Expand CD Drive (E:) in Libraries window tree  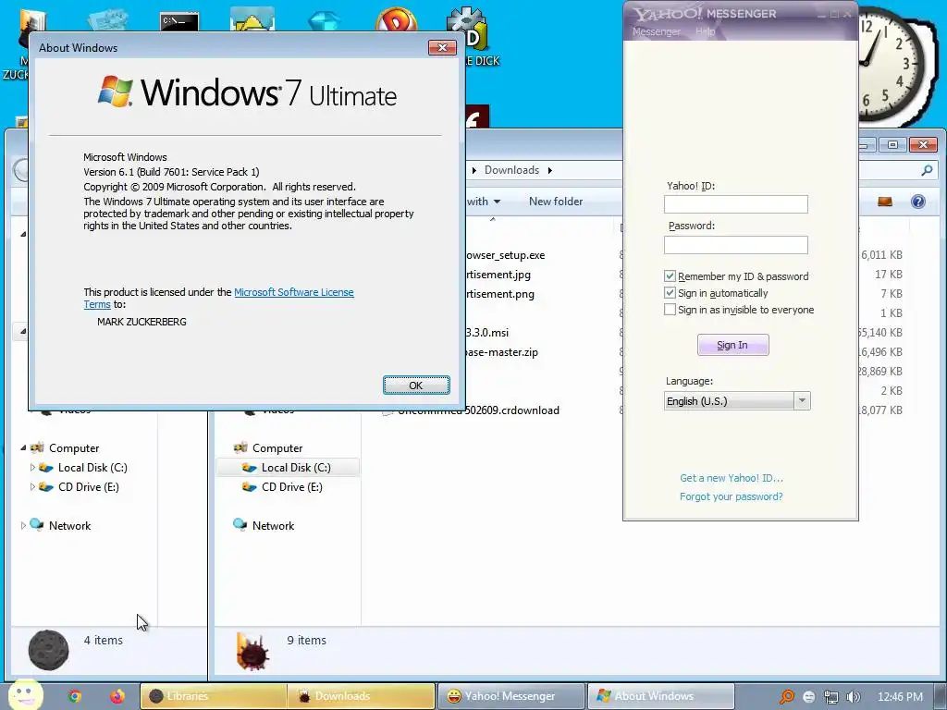[x=32, y=486]
